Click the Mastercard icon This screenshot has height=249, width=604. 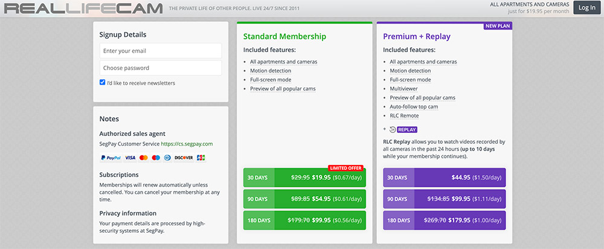point(144,158)
